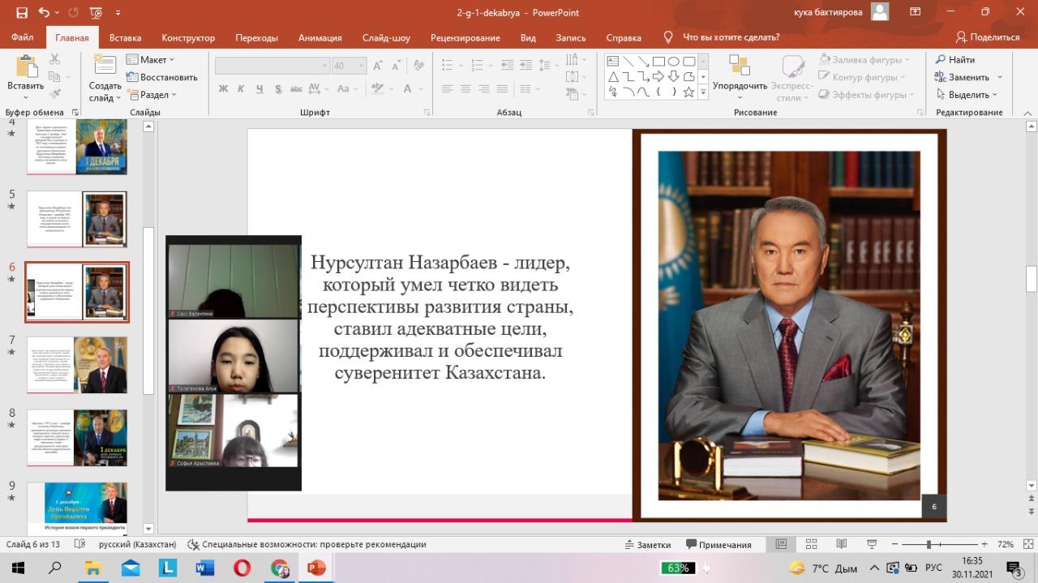Open the Вставка ribbon tab

pyautogui.click(x=125, y=37)
